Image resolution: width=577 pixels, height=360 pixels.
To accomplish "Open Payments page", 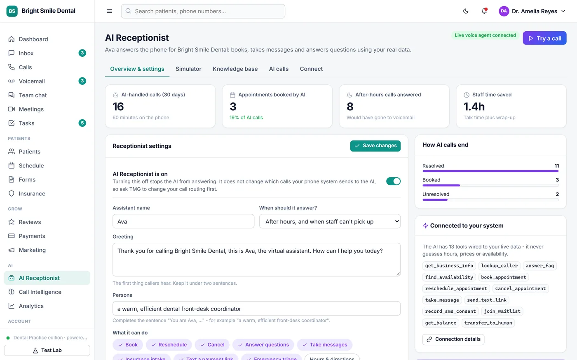I will (47, 236).
